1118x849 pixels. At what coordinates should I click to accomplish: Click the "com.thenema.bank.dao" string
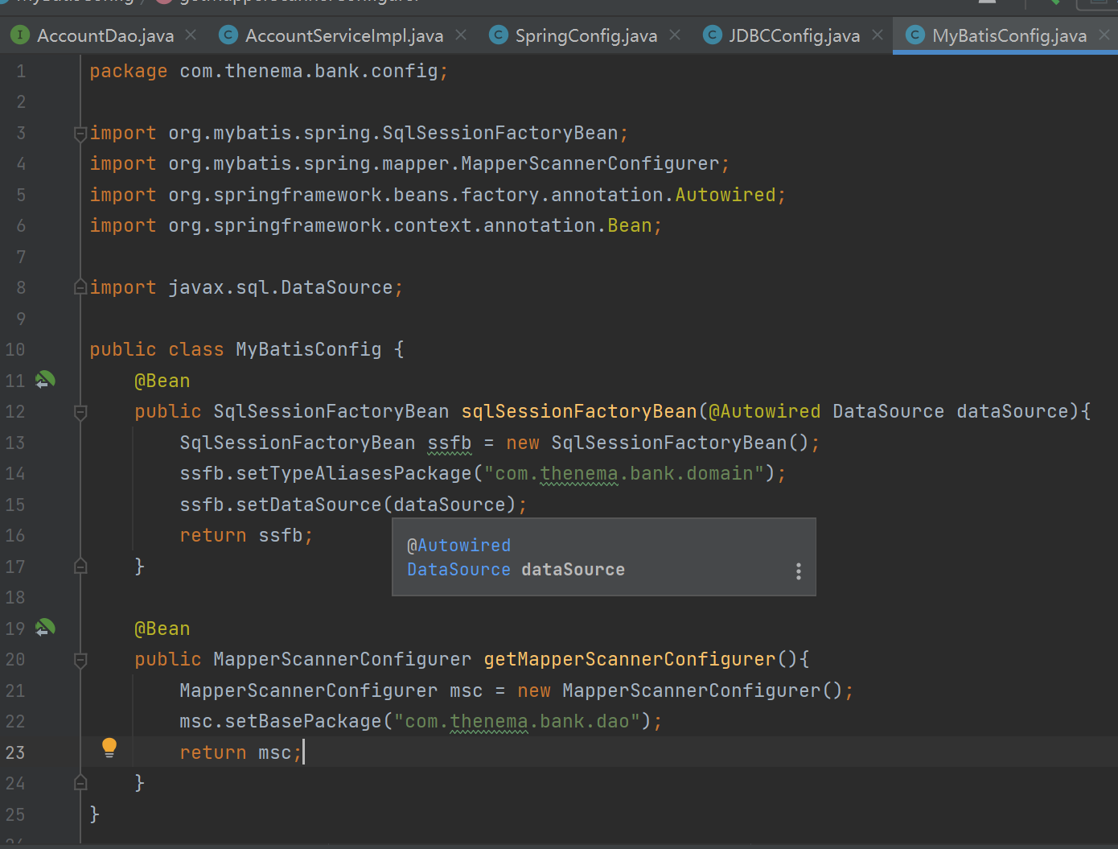pos(517,721)
